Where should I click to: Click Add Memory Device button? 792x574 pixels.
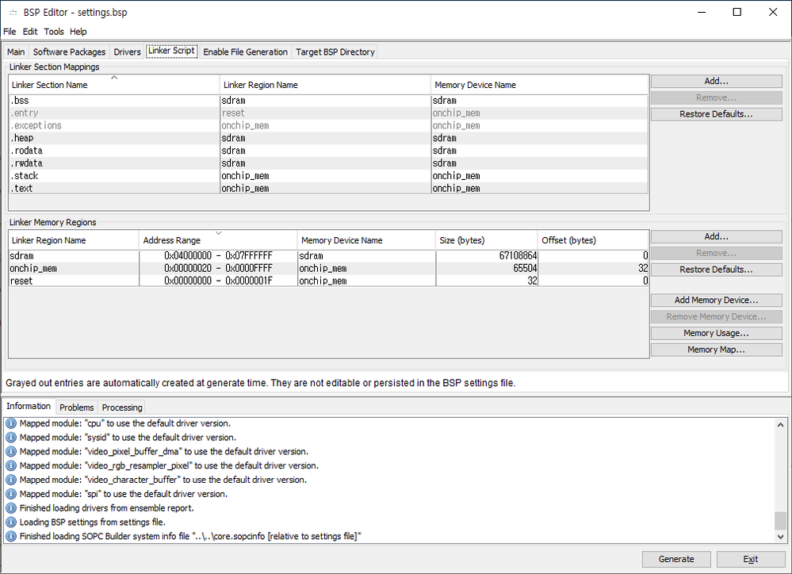pyautogui.click(x=716, y=300)
